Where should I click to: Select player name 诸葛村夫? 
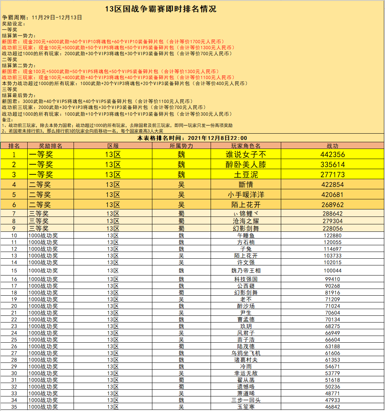coord(246,359)
